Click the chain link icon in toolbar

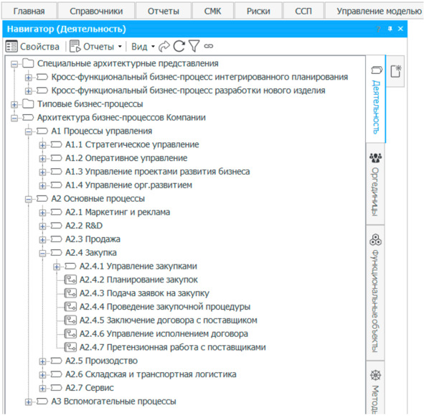coord(209,46)
